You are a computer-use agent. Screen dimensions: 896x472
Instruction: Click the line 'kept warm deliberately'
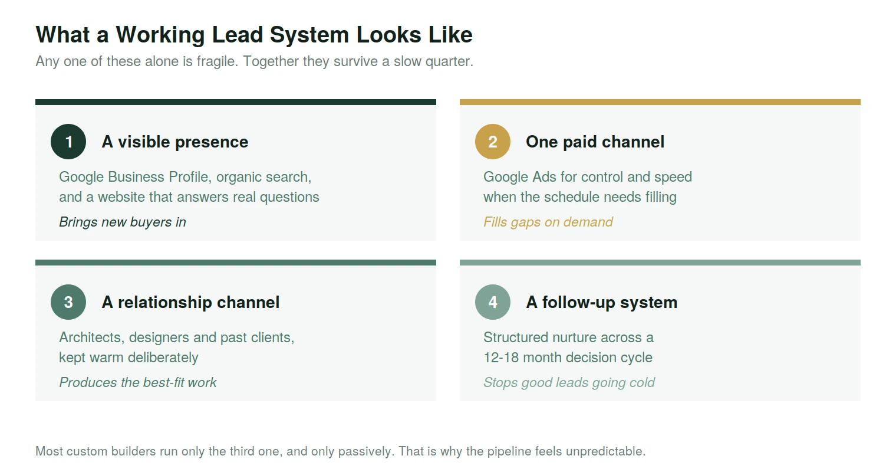129,358
